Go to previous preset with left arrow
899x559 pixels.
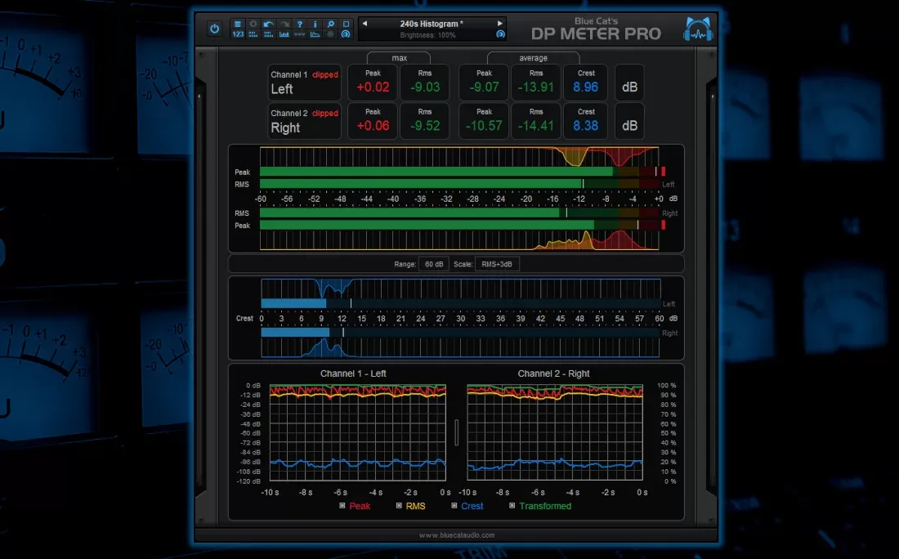click(x=365, y=24)
